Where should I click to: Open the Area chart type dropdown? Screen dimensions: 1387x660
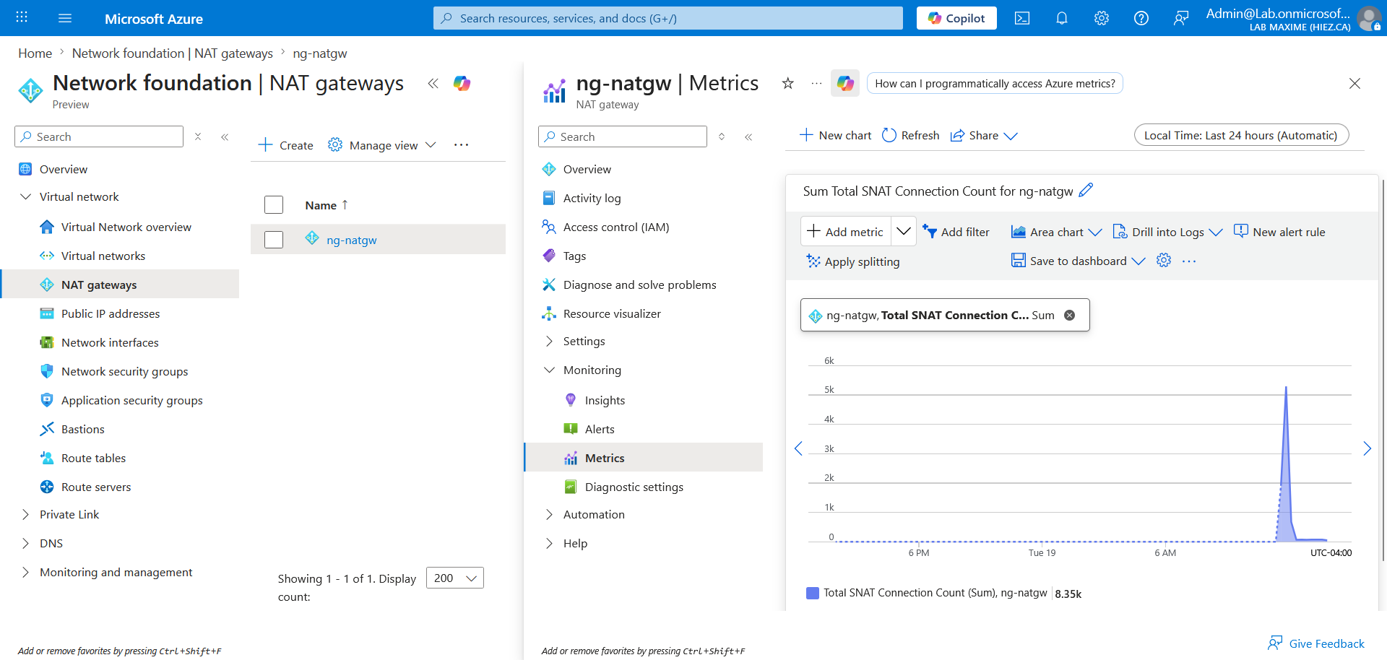click(1057, 232)
